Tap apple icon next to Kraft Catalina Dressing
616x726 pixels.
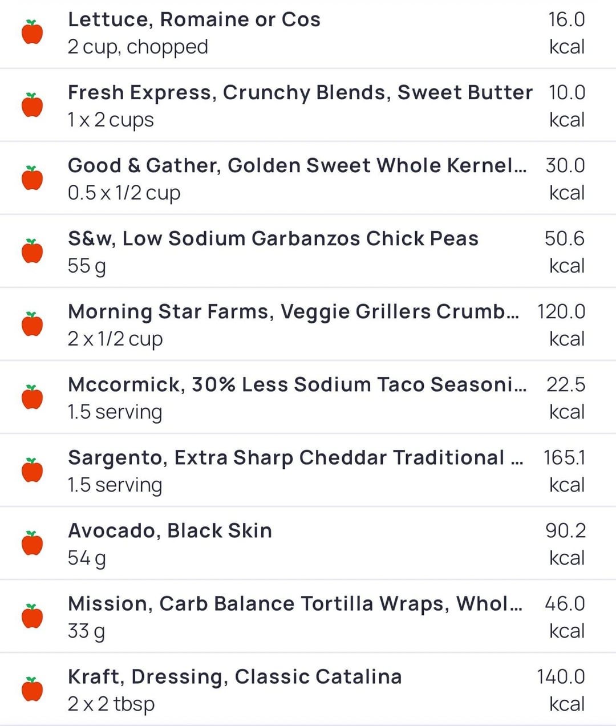[x=33, y=689]
